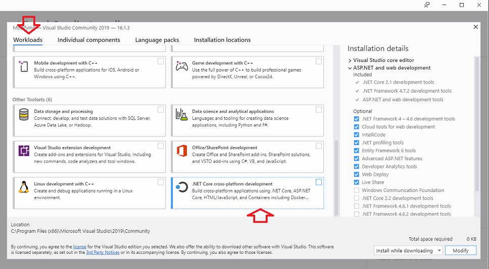This screenshot has height=269, width=489.
Task: Click the Game development with C++ gamepad icon
Action: point(181,66)
